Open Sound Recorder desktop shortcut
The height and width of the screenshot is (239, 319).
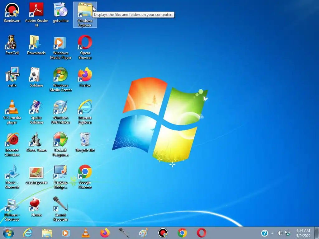(x=61, y=209)
